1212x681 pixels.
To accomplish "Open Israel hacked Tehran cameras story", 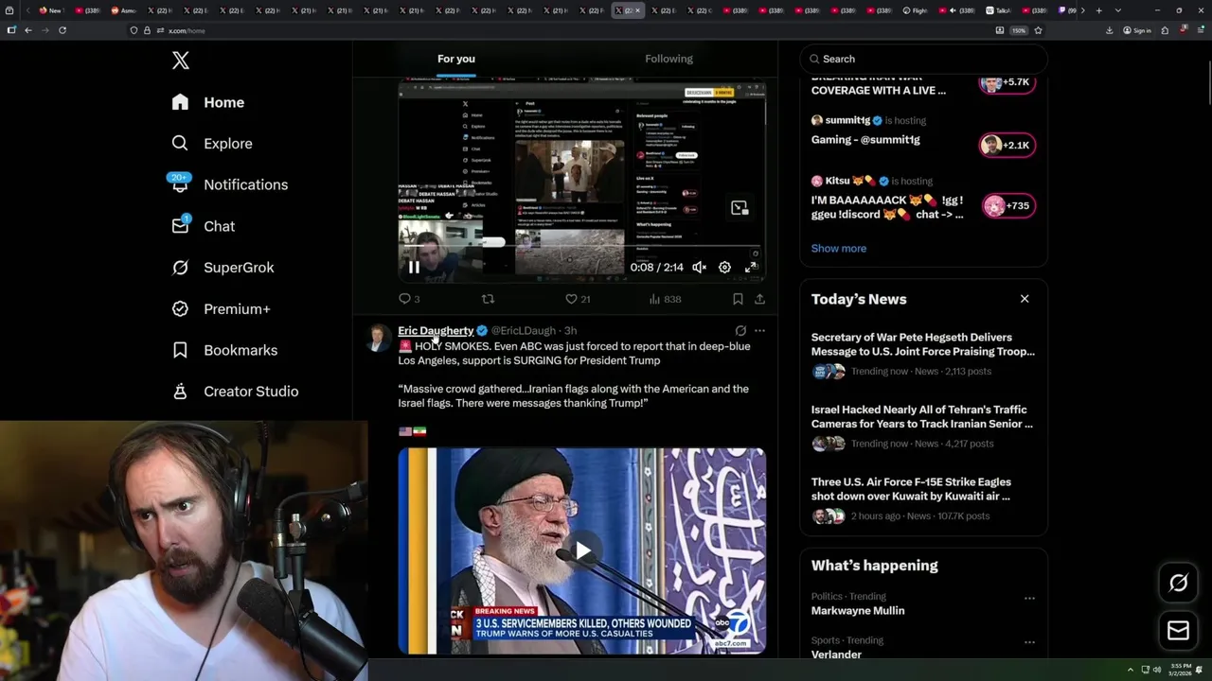I will coord(923,427).
